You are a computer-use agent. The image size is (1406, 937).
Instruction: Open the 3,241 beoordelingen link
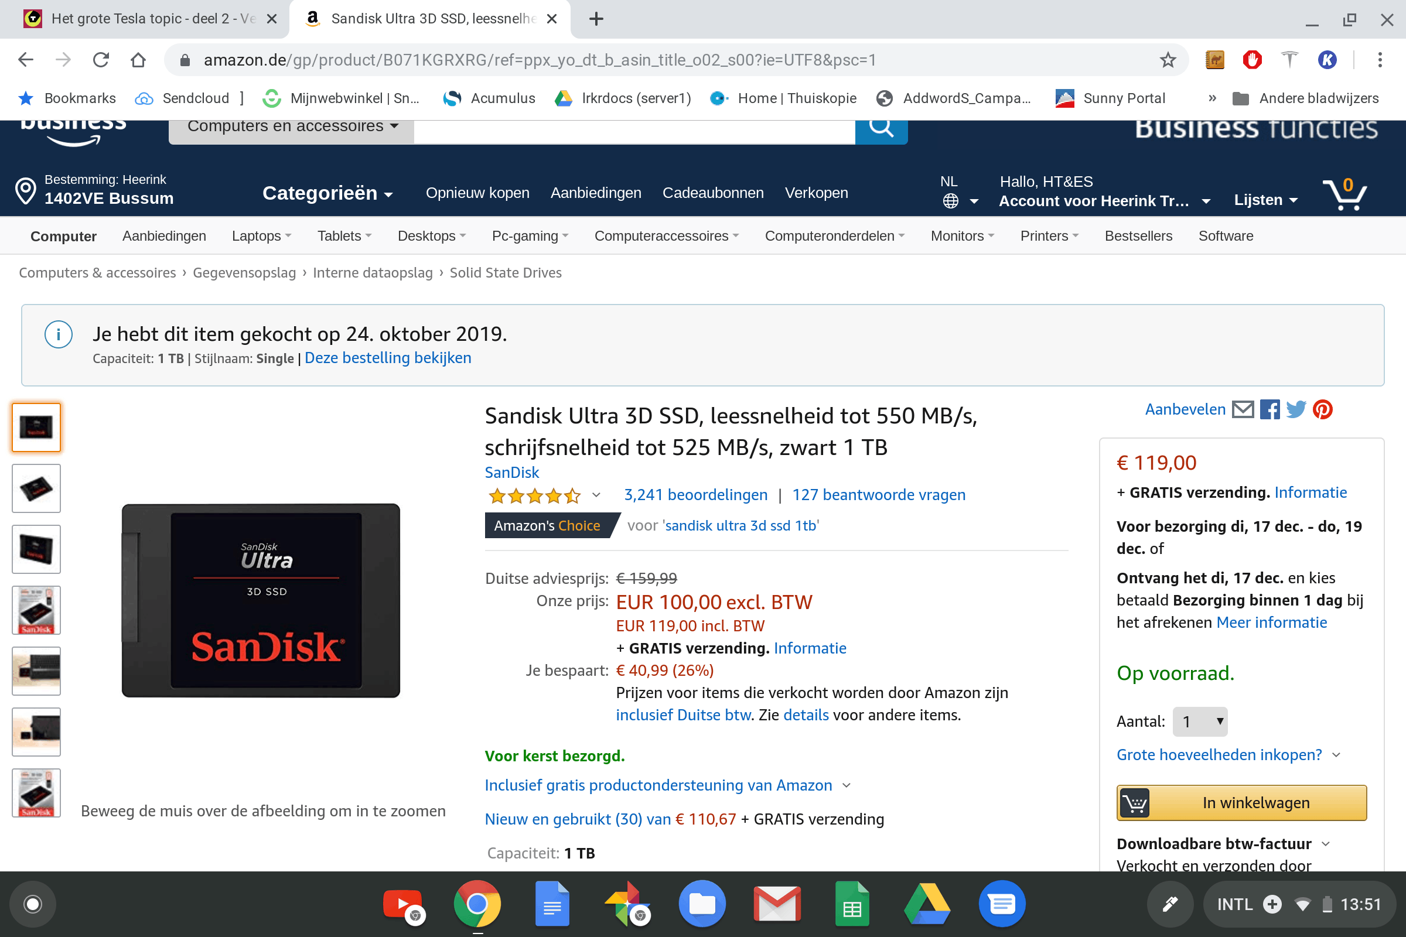point(696,495)
